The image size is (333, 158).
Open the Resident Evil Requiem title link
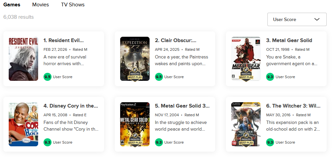click(64, 40)
